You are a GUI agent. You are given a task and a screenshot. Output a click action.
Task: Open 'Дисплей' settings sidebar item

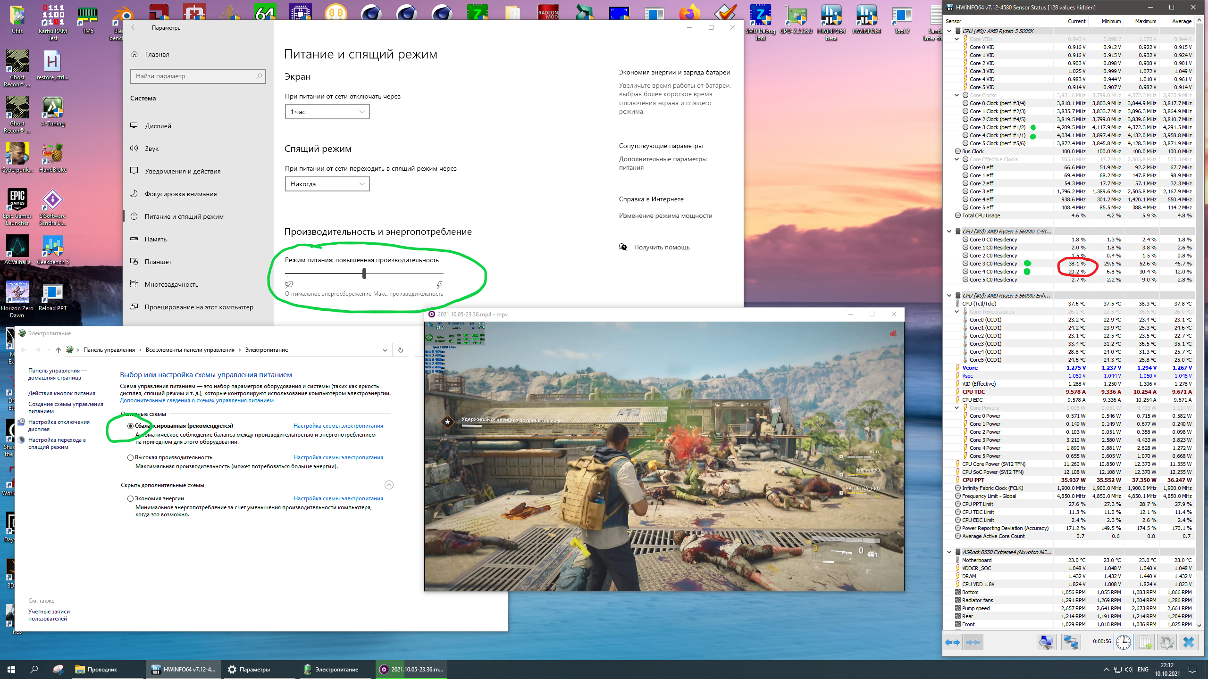[x=158, y=126]
